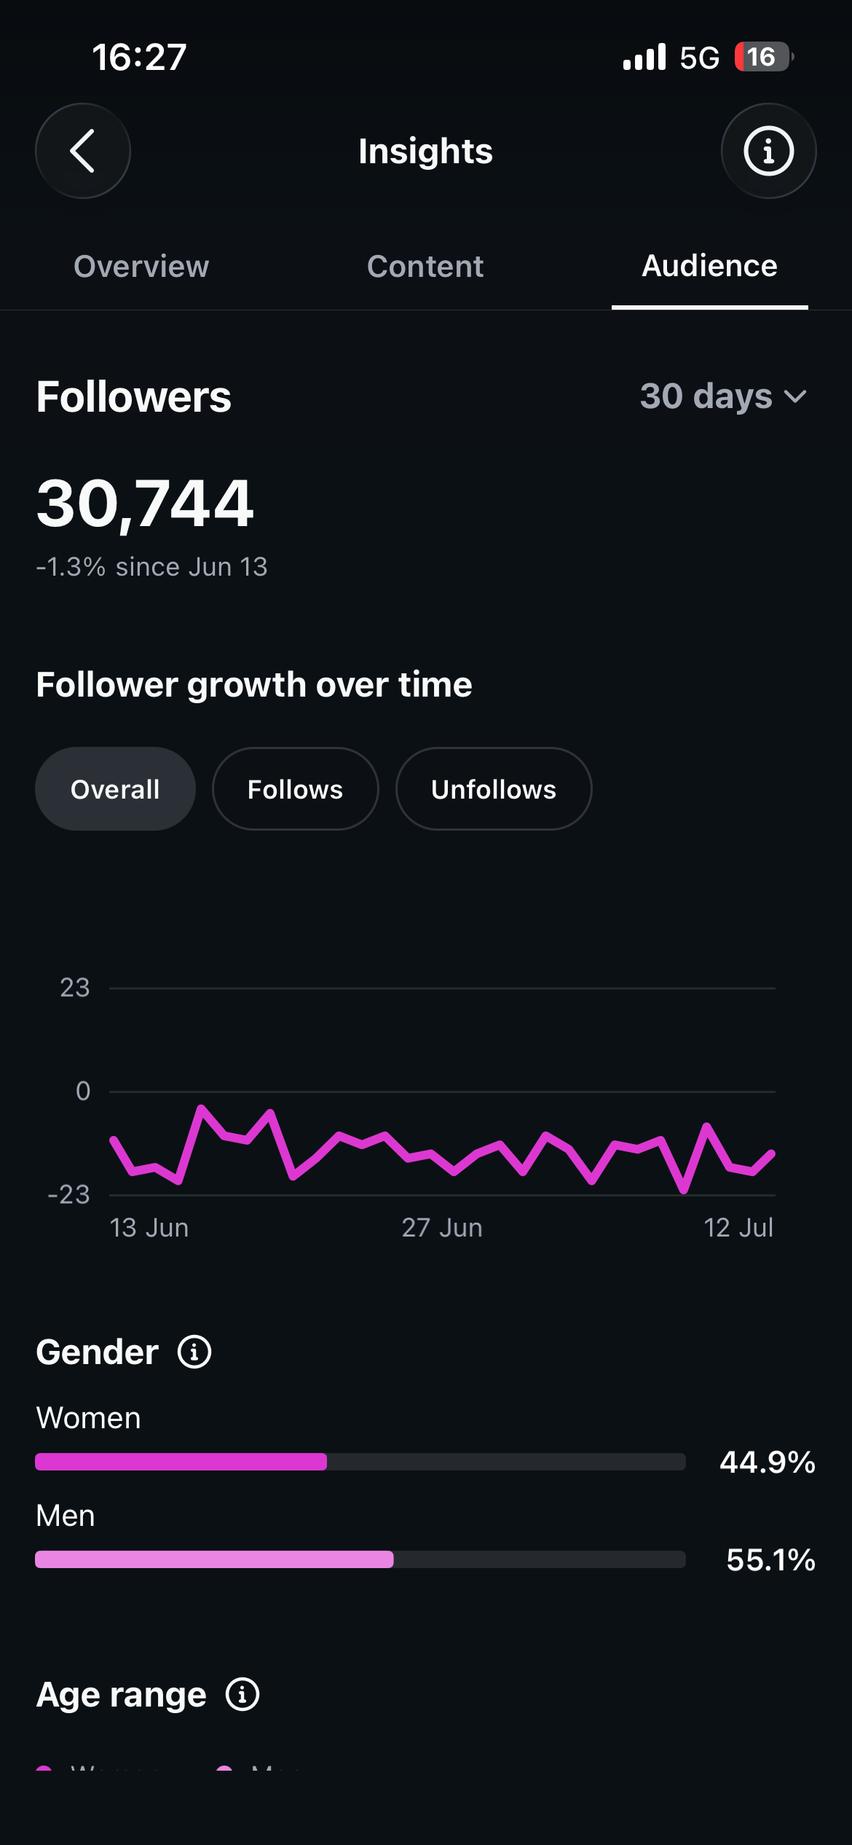The height and width of the screenshot is (1845, 852).
Task: Tap the cellular signal bars icon
Action: click(x=644, y=57)
